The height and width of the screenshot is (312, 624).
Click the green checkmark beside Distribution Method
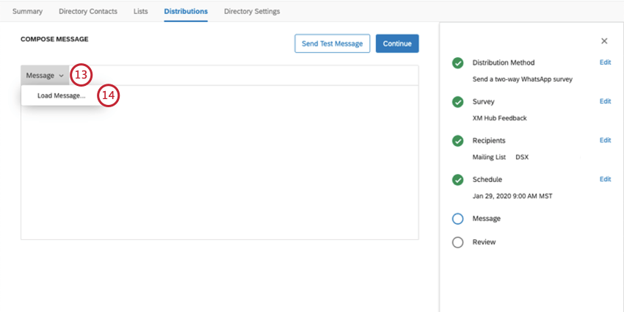(457, 63)
